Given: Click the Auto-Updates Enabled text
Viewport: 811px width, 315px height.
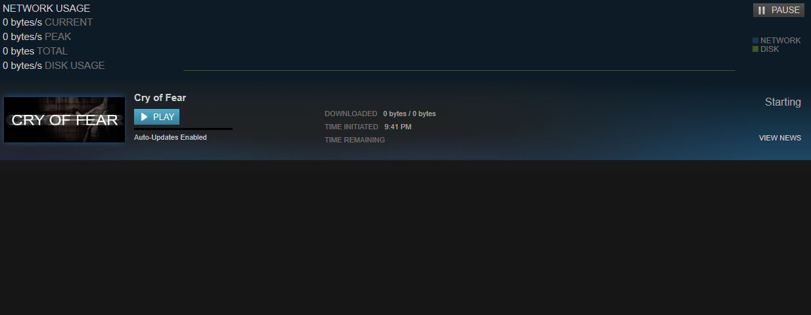Looking at the screenshot, I should coord(170,137).
